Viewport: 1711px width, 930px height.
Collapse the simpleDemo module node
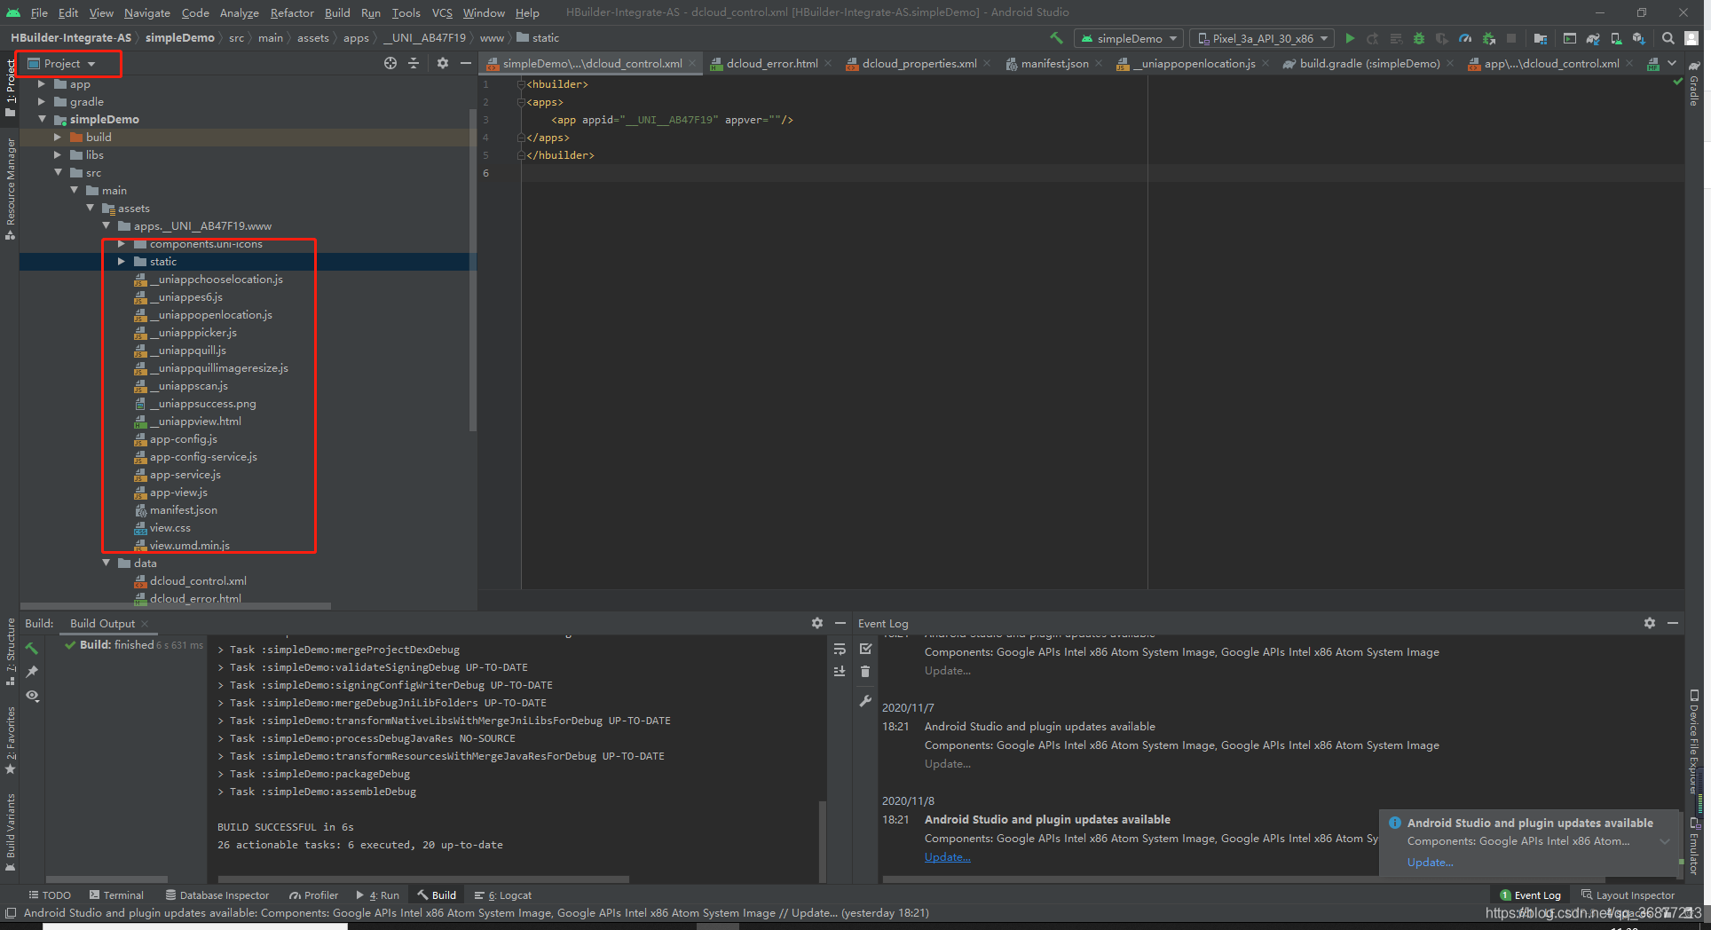point(42,119)
